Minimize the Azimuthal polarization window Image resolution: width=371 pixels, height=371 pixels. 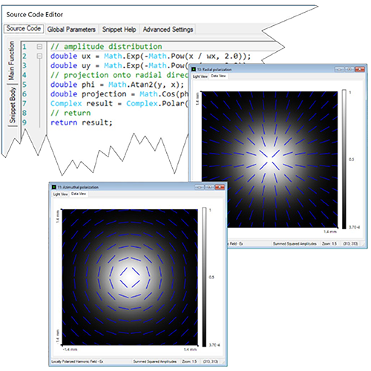point(200,187)
